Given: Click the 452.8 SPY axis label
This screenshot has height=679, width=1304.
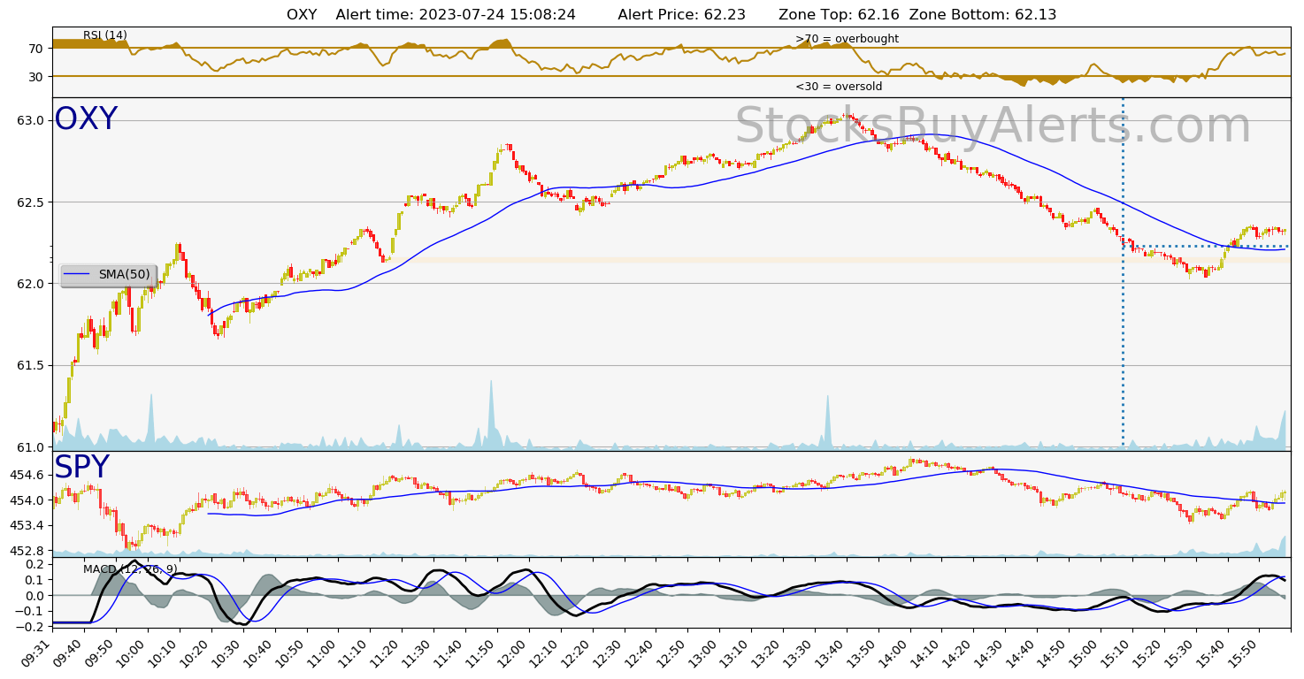Looking at the screenshot, I should point(28,551).
